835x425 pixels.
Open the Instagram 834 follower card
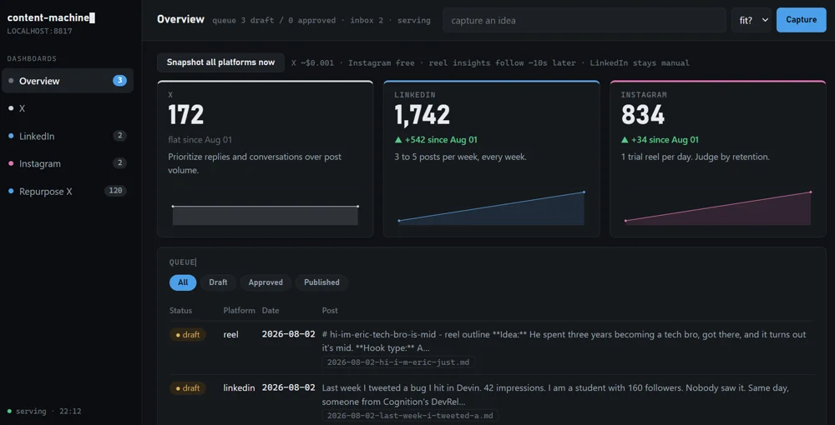tap(718, 159)
